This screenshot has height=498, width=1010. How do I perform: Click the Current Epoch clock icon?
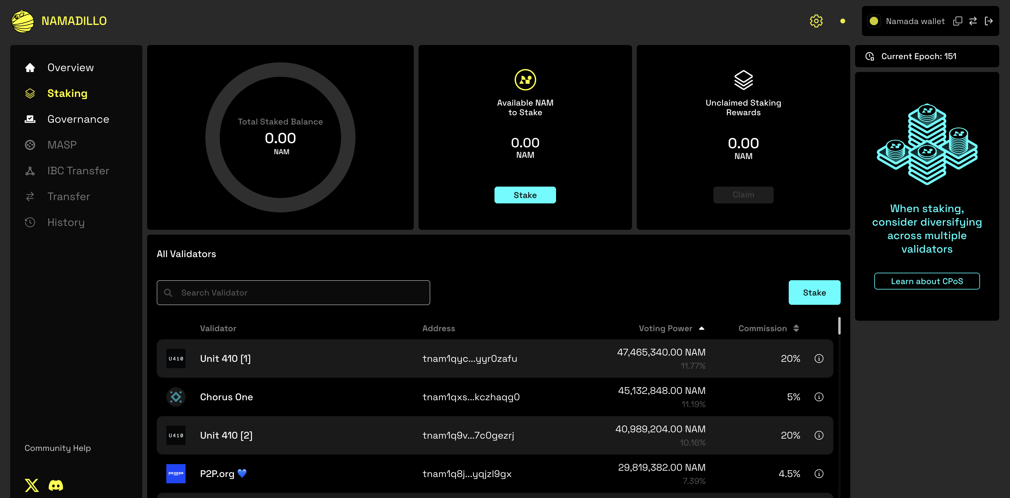point(869,56)
